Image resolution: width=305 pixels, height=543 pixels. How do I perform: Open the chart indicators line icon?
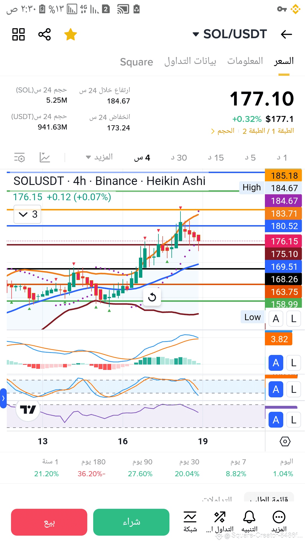tap(45, 158)
